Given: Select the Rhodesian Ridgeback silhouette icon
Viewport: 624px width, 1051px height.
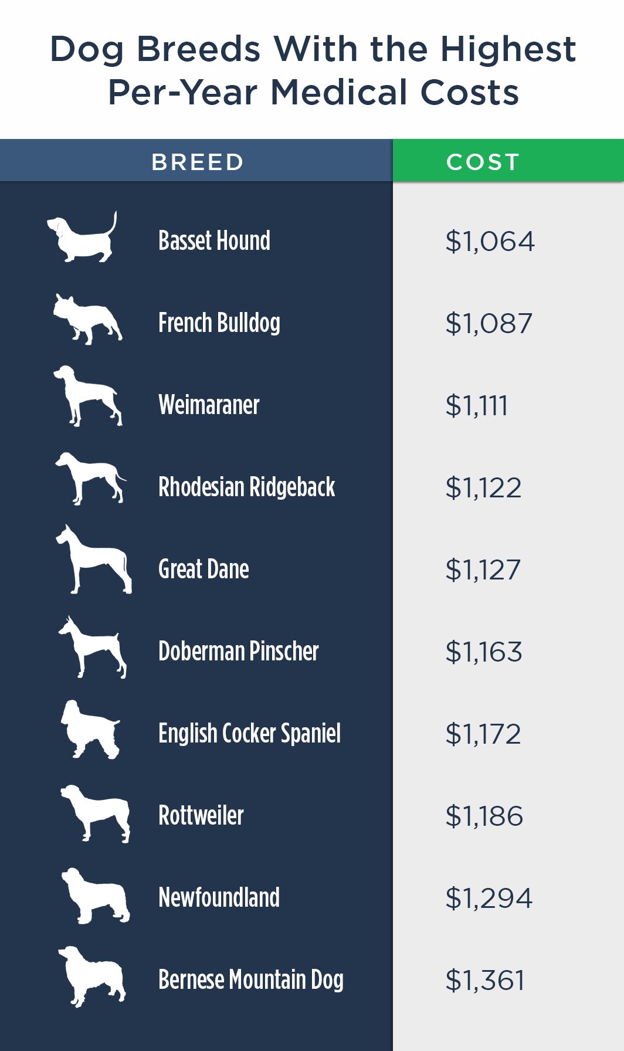Looking at the screenshot, I should coord(91,479).
